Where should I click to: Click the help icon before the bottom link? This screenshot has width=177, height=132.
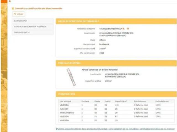(57, 129)
